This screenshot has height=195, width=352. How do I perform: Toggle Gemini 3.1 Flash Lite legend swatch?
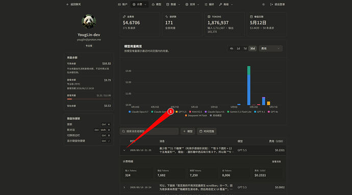point(228,112)
